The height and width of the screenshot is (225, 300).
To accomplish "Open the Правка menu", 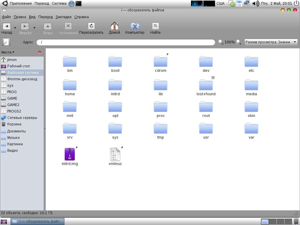I will pos(20,17).
